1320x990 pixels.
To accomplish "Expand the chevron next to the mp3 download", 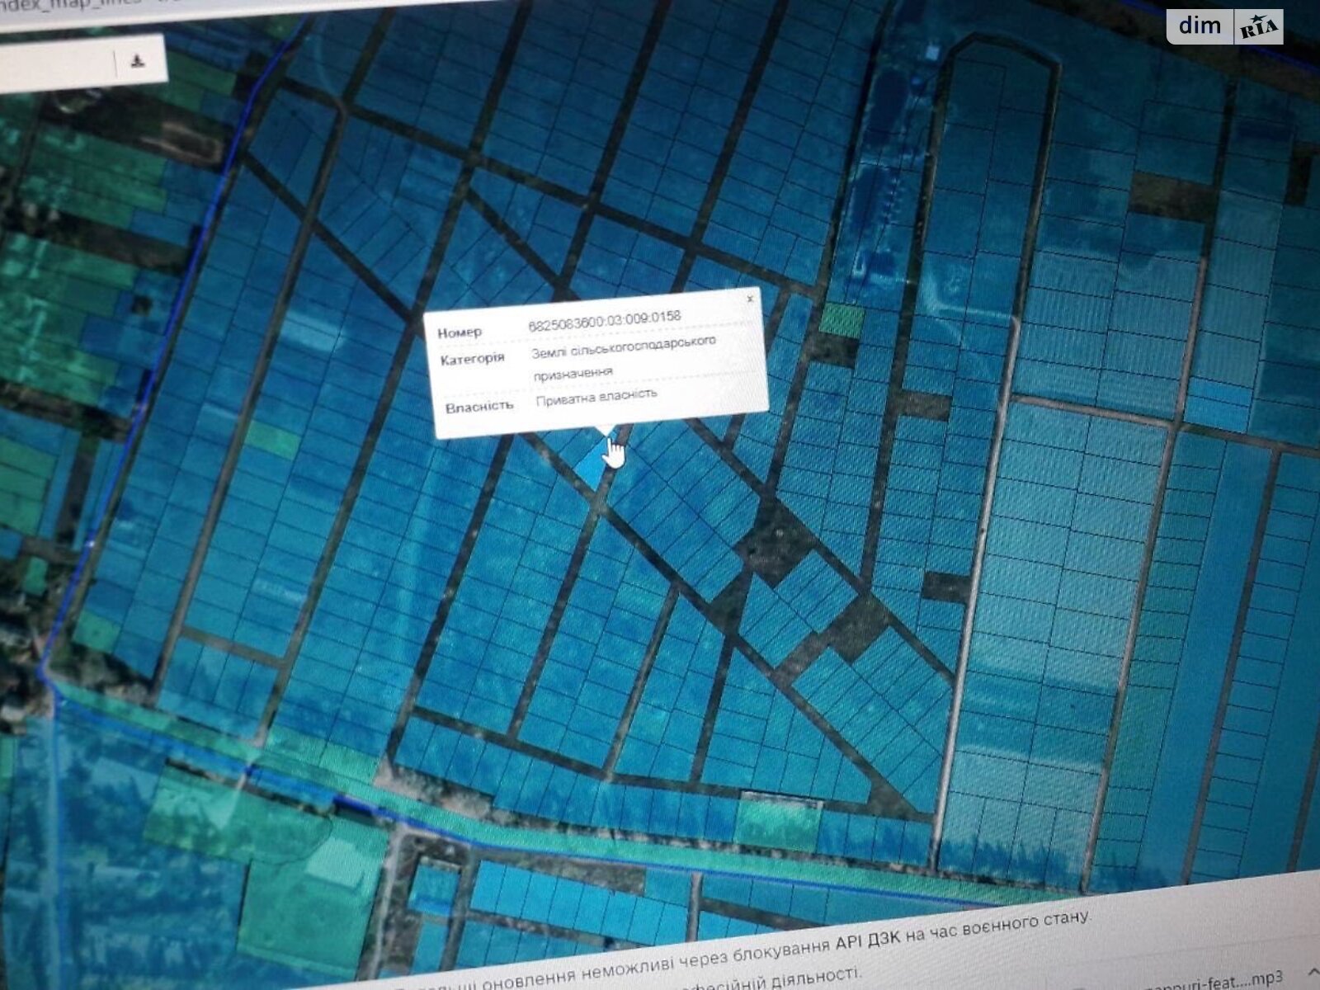I will (1313, 973).
